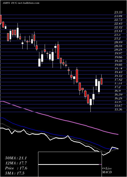
Task: Click the 19.66 price axis label
Action: (x=118, y=57)
